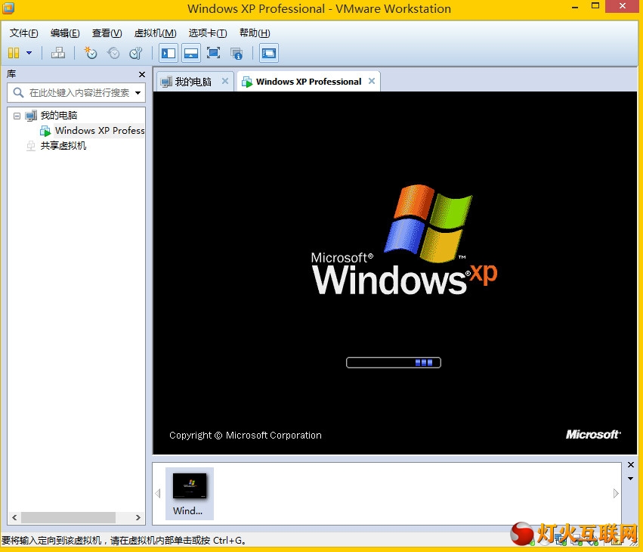Open the 选项卡(T) menu
This screenshot has width=643, height=552.
point(208,33)
